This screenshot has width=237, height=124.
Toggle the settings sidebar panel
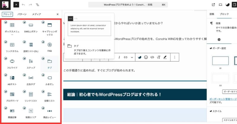click(x=234, y=5)
